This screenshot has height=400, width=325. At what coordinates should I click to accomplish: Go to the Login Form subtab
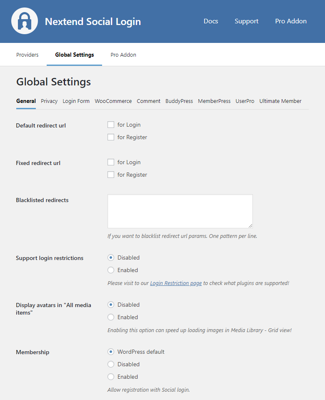point(76,101)
